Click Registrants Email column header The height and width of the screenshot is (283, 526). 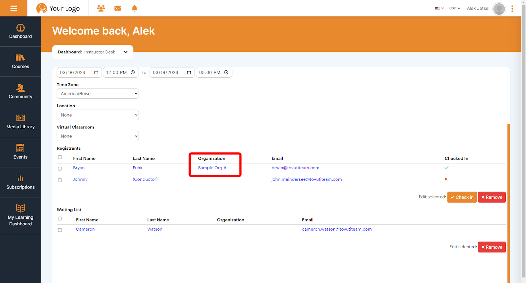coord(277,158)
